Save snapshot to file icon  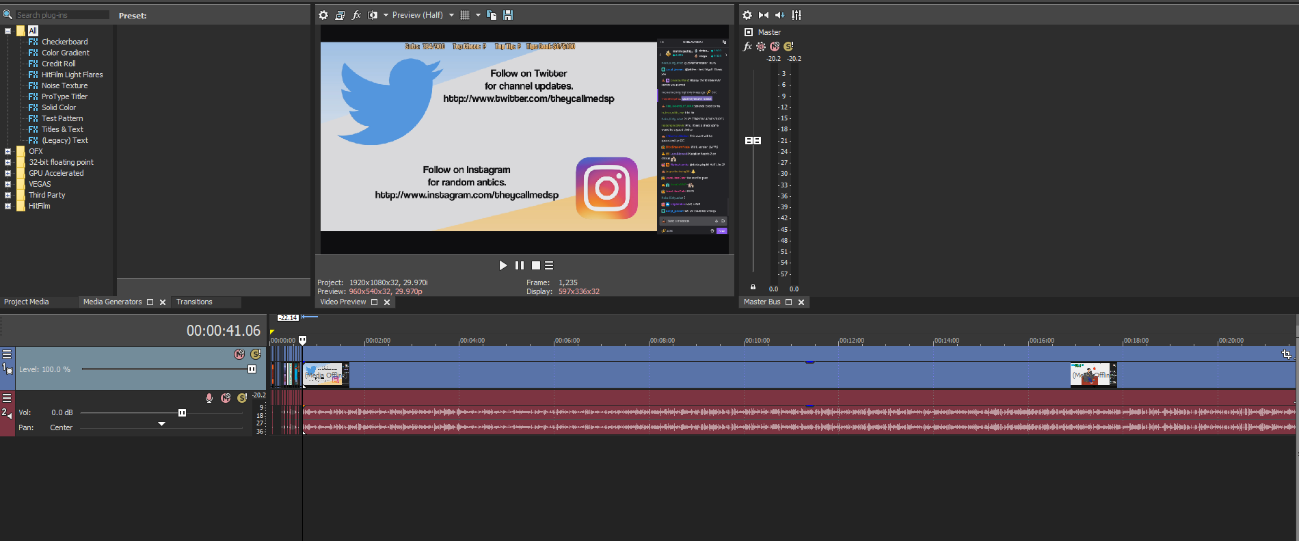point(508,15)
